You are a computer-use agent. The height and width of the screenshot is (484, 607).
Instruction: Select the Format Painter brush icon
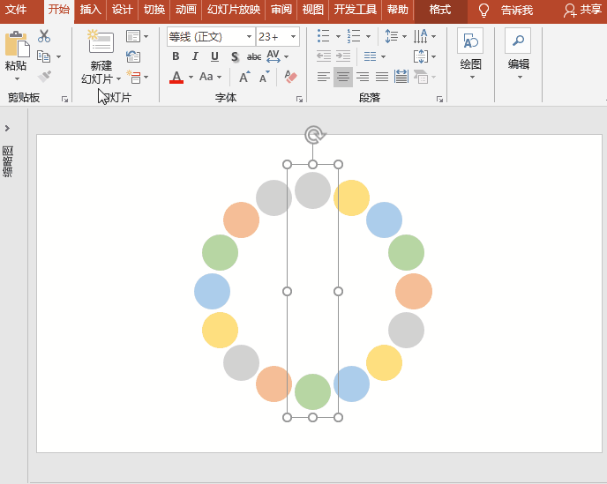(44, 76)
